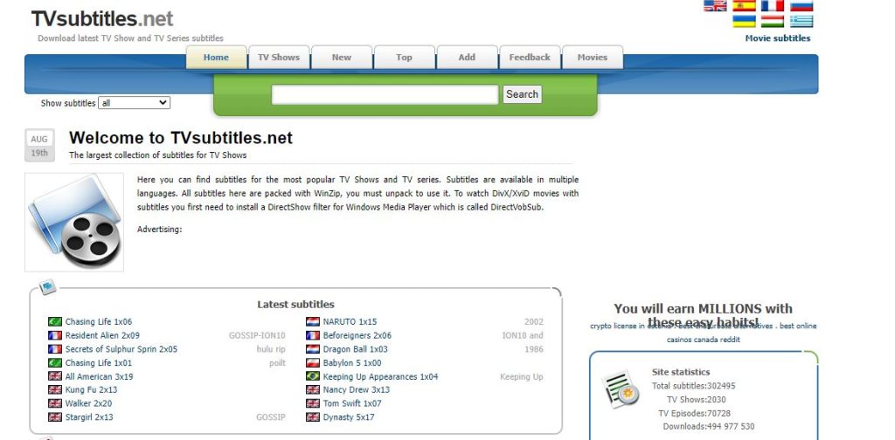Open the Add tab

467,57
